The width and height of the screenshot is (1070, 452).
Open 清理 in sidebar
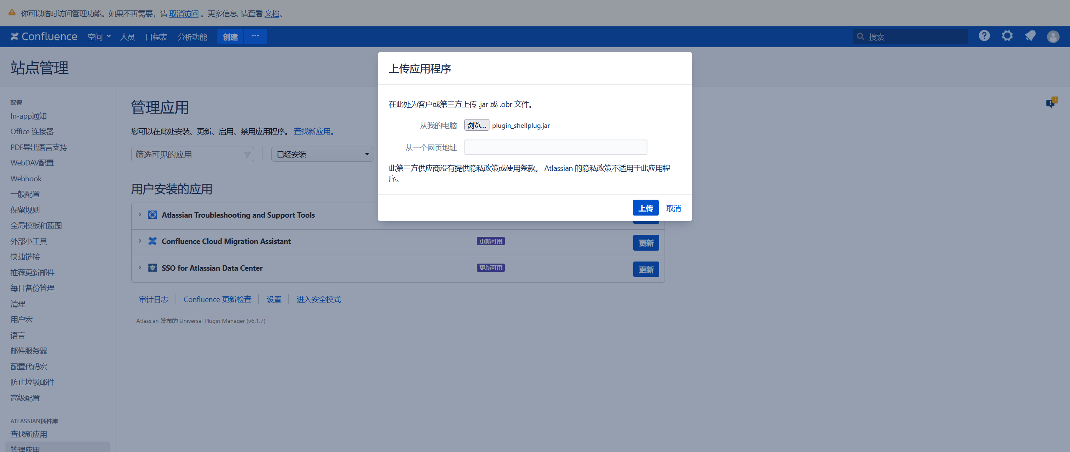tap(18, 304)
